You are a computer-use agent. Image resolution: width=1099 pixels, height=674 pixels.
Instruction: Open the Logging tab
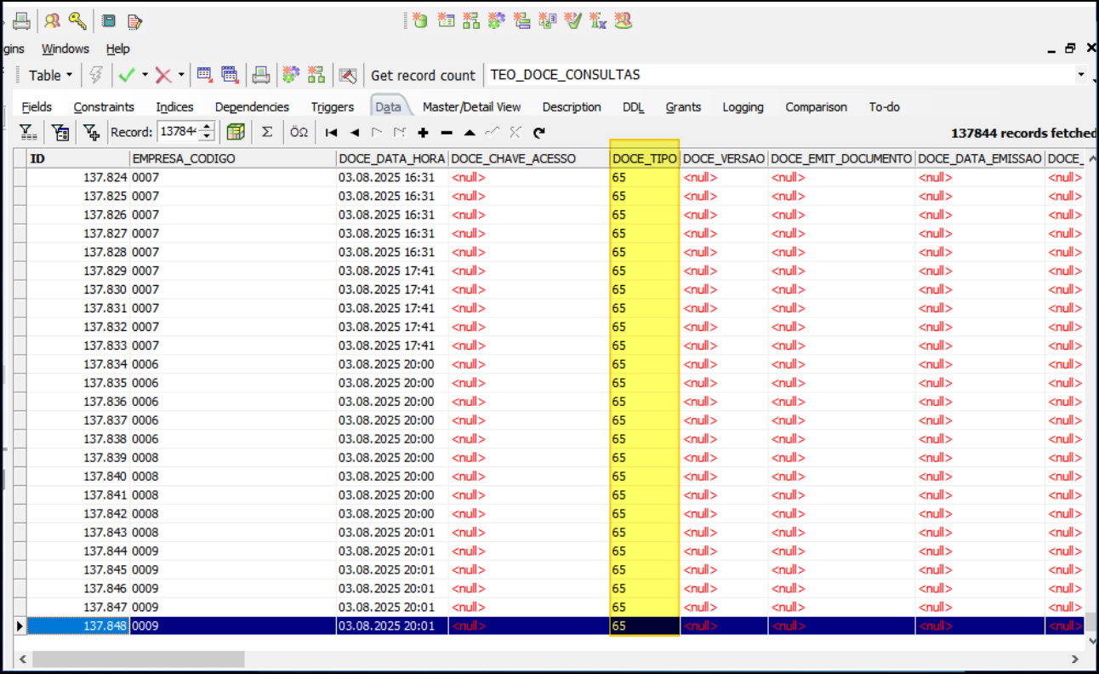(743, 106)
